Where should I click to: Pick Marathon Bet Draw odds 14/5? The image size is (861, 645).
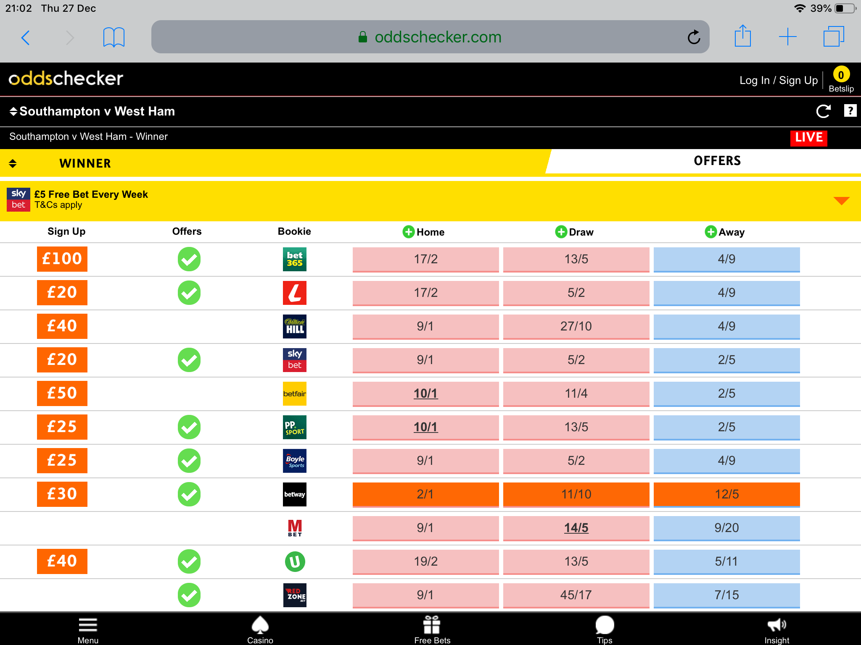click(x=576, y=528)
